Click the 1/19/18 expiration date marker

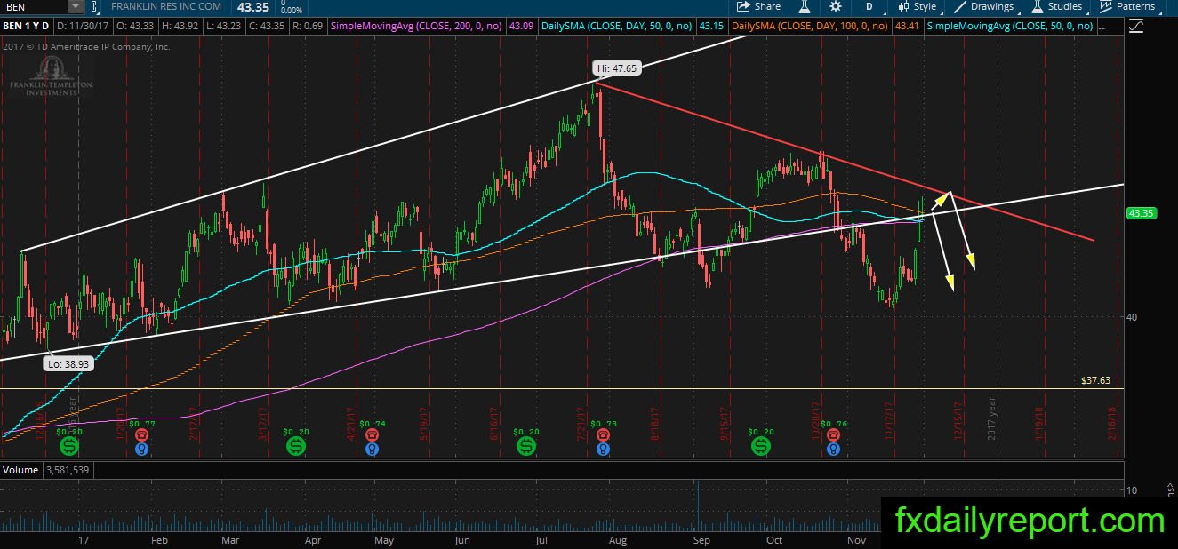(1039, 422)
